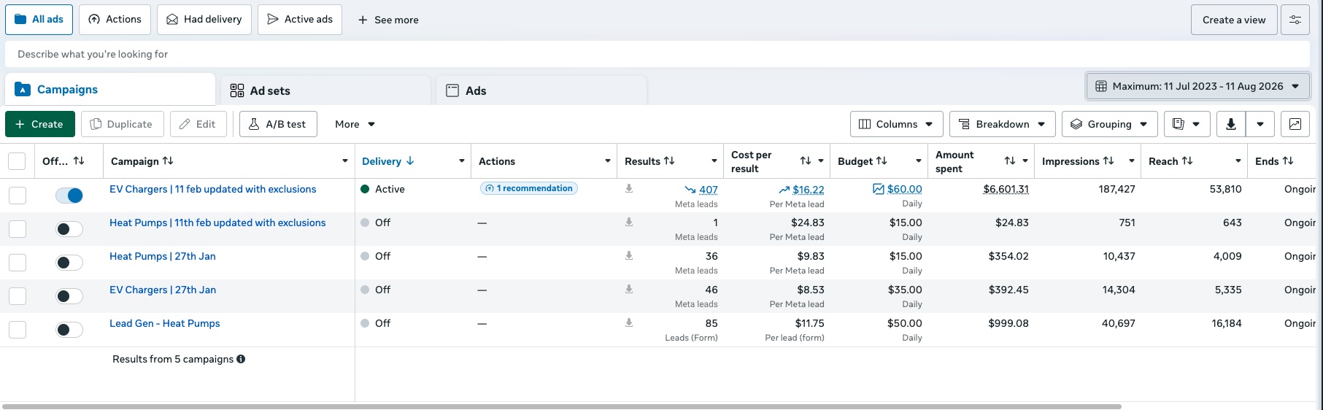Select the Actions view tab
This screenshot has height=410, width=1323.
(115, 20)
